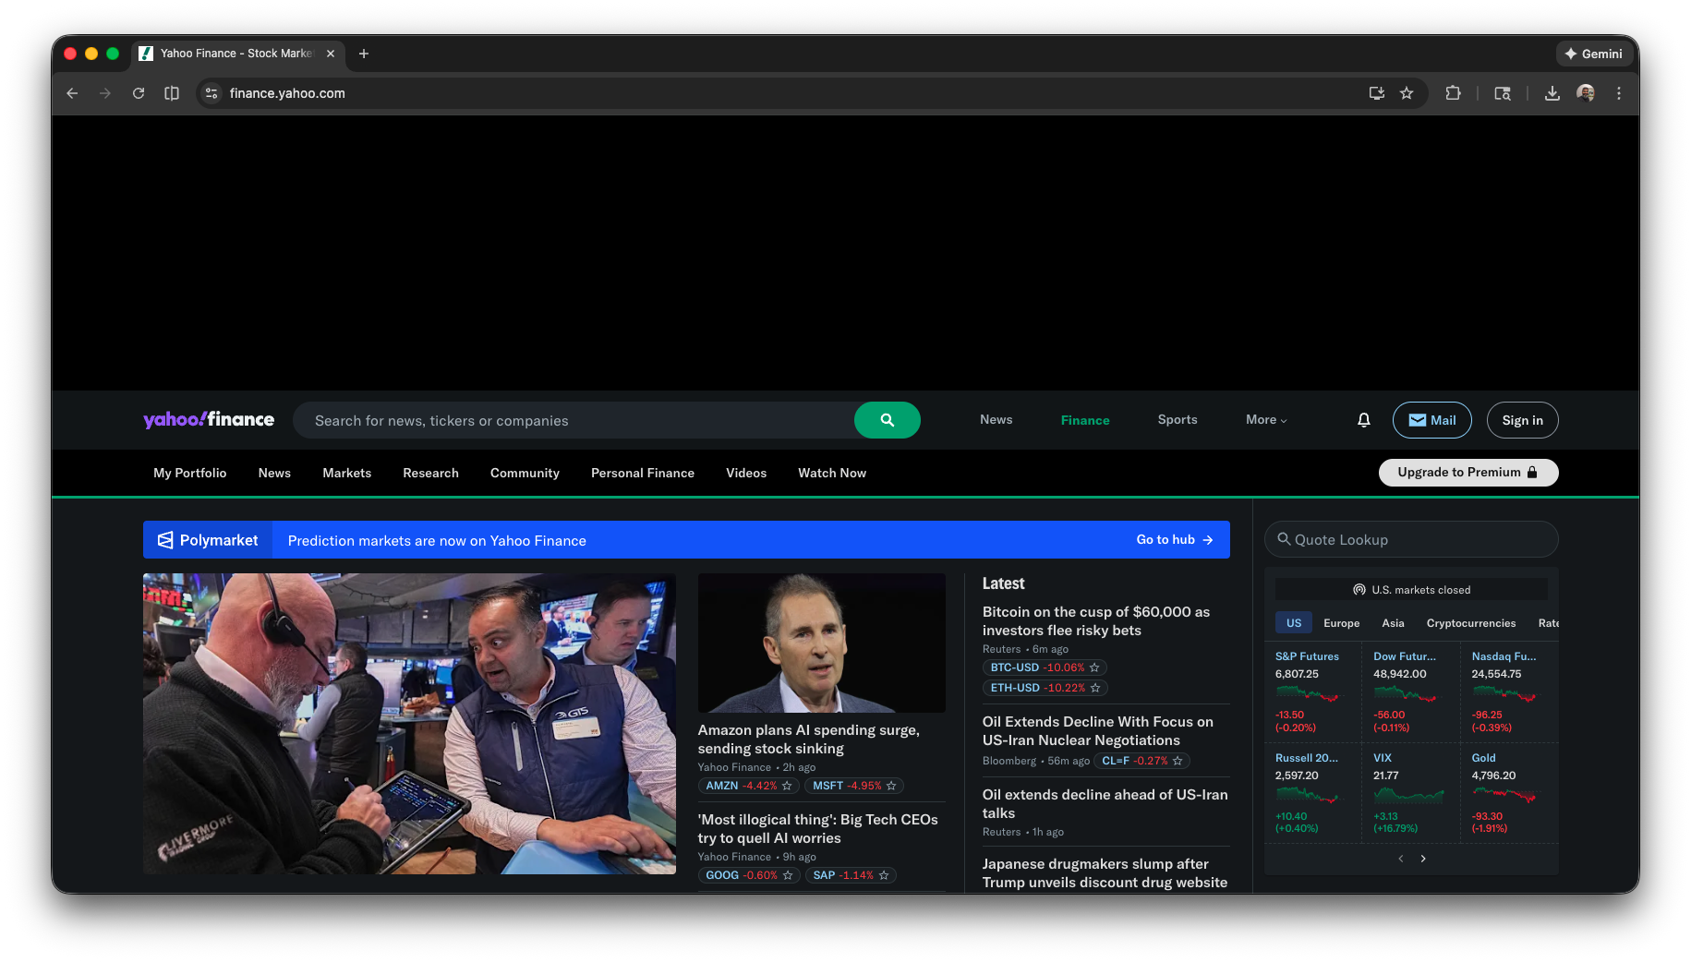This screenshot has width=1691, height=962.
Task: Open the More navigation dropdown
Action: (1265, 420)
